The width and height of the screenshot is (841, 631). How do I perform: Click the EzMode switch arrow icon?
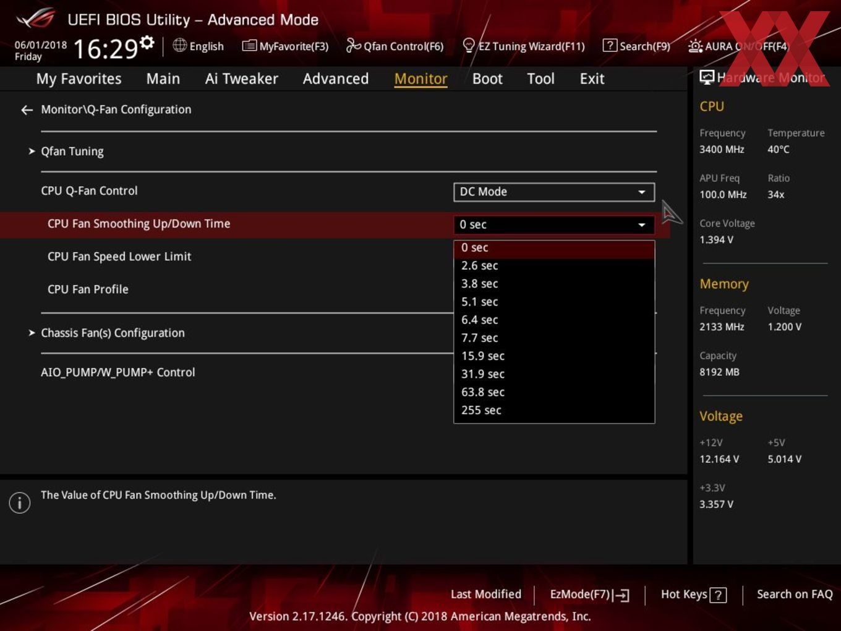click(x=621, y=595)
